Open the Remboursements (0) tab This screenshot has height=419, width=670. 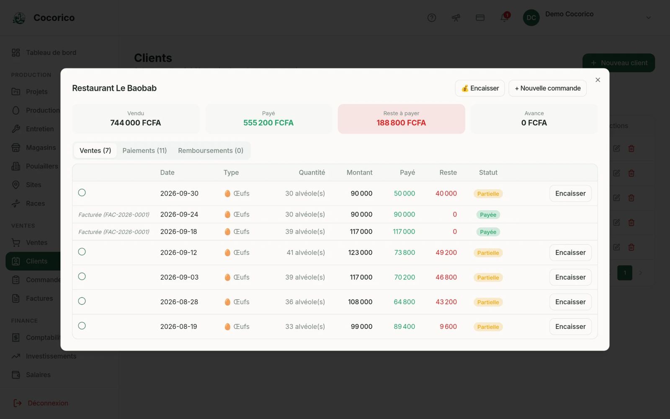(x=211, y=150)
